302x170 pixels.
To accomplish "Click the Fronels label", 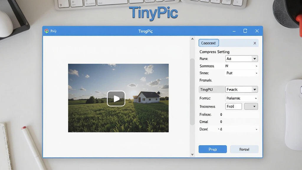I will click(206, 80).
